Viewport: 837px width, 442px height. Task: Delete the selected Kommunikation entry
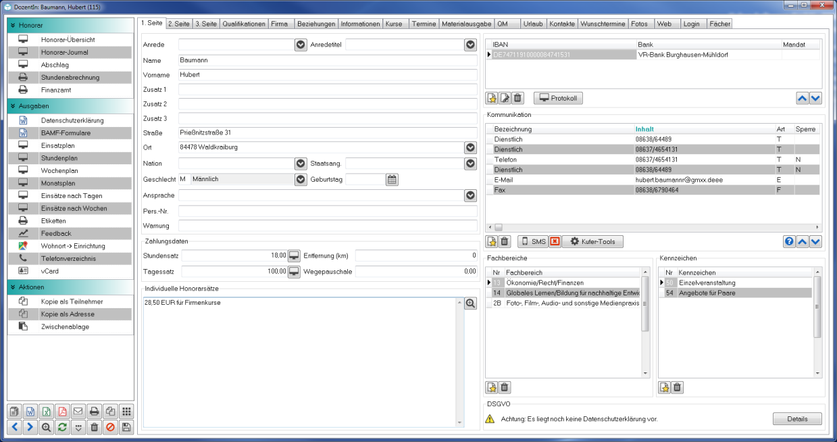coord(505,241)
